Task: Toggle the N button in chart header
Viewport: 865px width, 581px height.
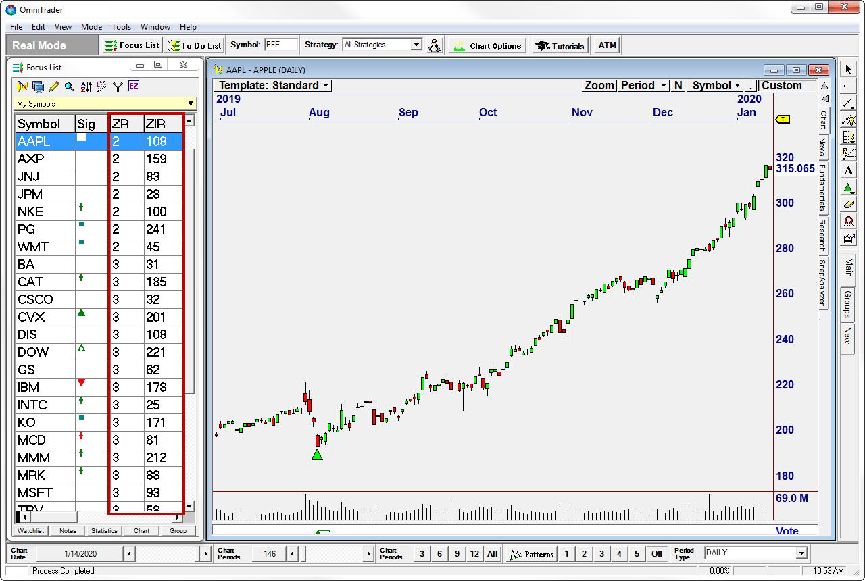Action: pos(678,86)
